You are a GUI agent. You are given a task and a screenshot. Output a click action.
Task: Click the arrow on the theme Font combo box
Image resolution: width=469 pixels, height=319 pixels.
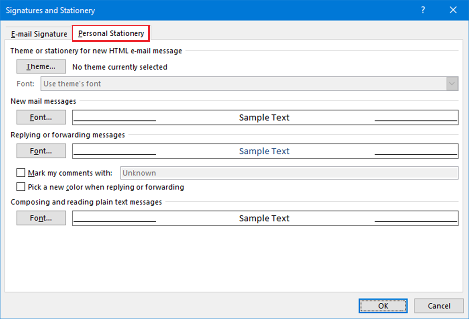pos(452,84)
